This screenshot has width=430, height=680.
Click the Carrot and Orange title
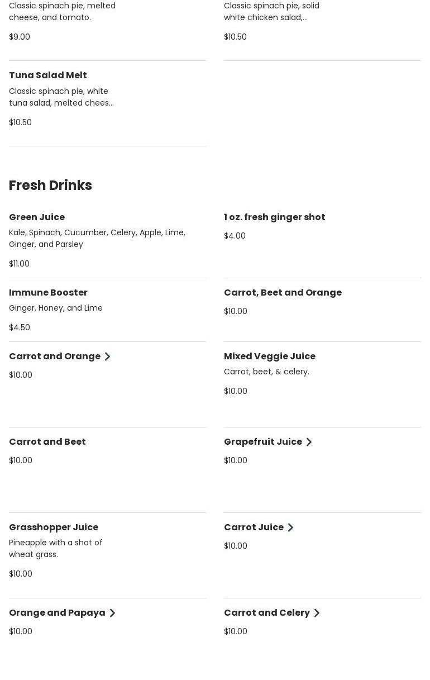[55, 356]
